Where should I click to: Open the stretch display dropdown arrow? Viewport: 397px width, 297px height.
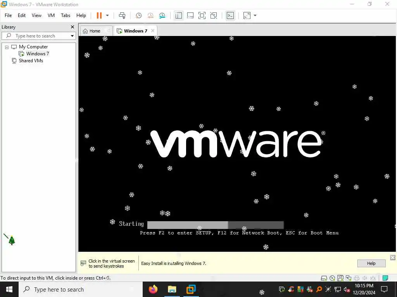point(255,15)
